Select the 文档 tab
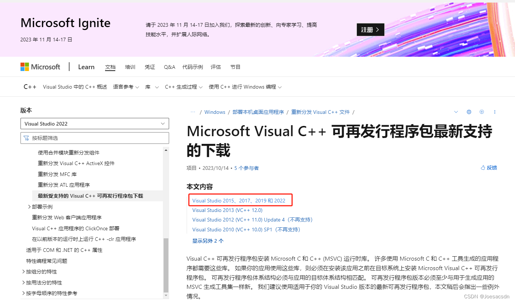This screenshot has height=302, width=515. coord(110,67)
